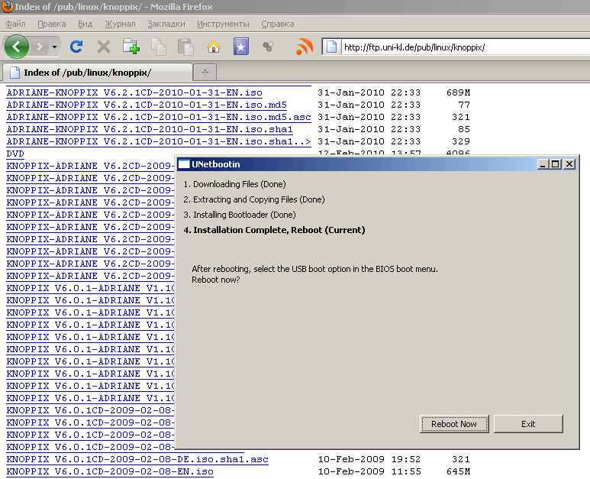Image resolution: width=590 pixels, height=479 pixels.
Task: Click the '10-Feb-2009 19:52' date text
Action: click(369, 459)
